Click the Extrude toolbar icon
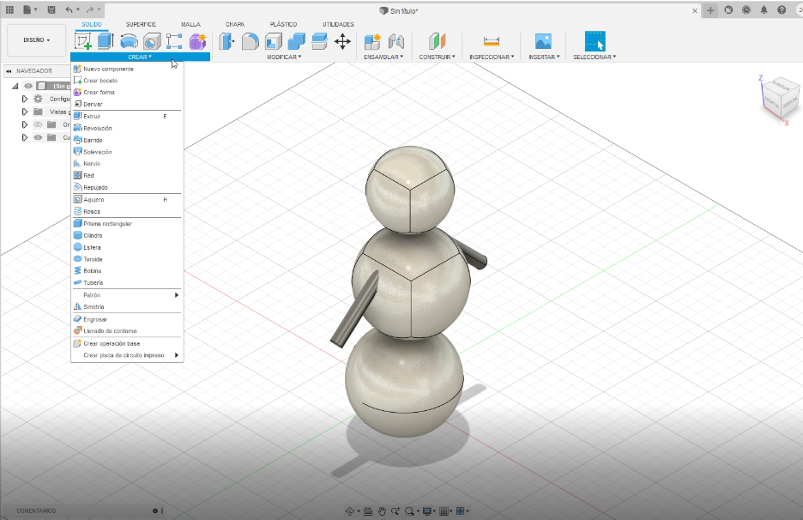Image resolution: width=803 pixels, height=520 pixels. coord(105,41)
